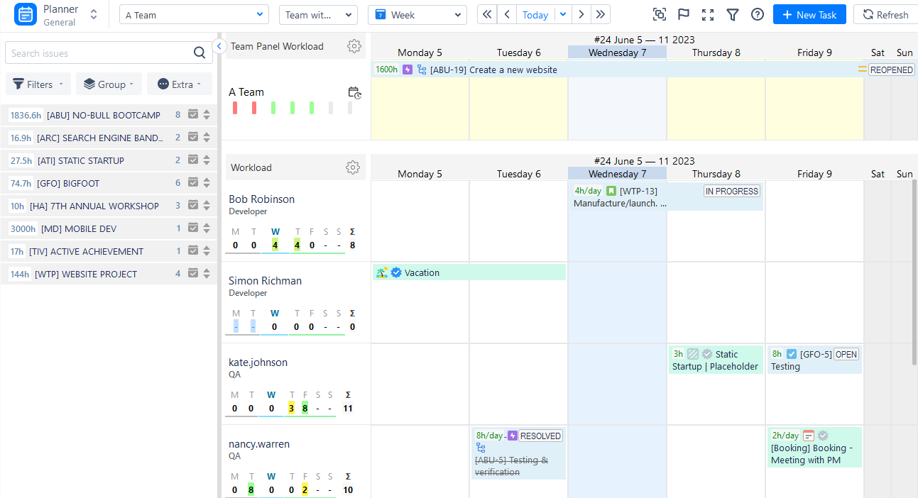
Task: Click the search magnifier icon
Action: [200, 52]
